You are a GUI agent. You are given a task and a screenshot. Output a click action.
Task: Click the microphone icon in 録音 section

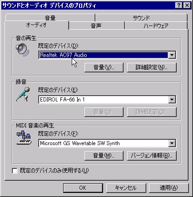click(x=23, y=94)
